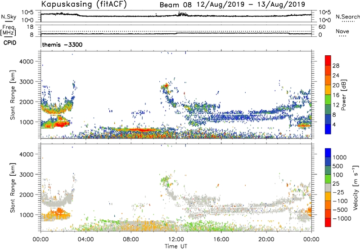The width and height of the screenshot is (360, 249).
Task: Click the 12:00 time axis label
Action: point(176,240)
